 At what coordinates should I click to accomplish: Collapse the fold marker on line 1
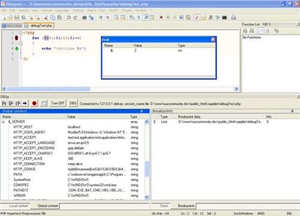[x=20, y=32]
